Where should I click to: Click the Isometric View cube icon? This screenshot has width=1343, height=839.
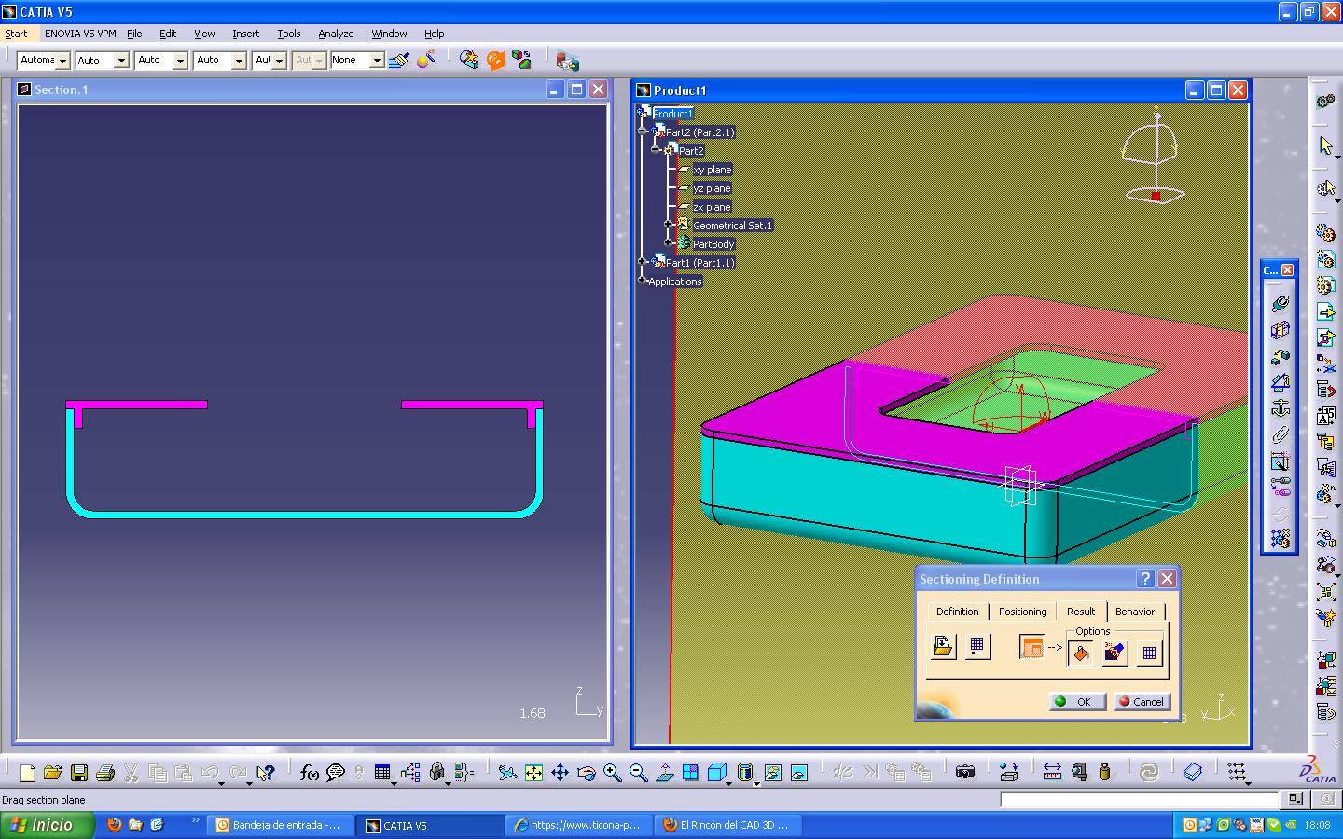716,773
